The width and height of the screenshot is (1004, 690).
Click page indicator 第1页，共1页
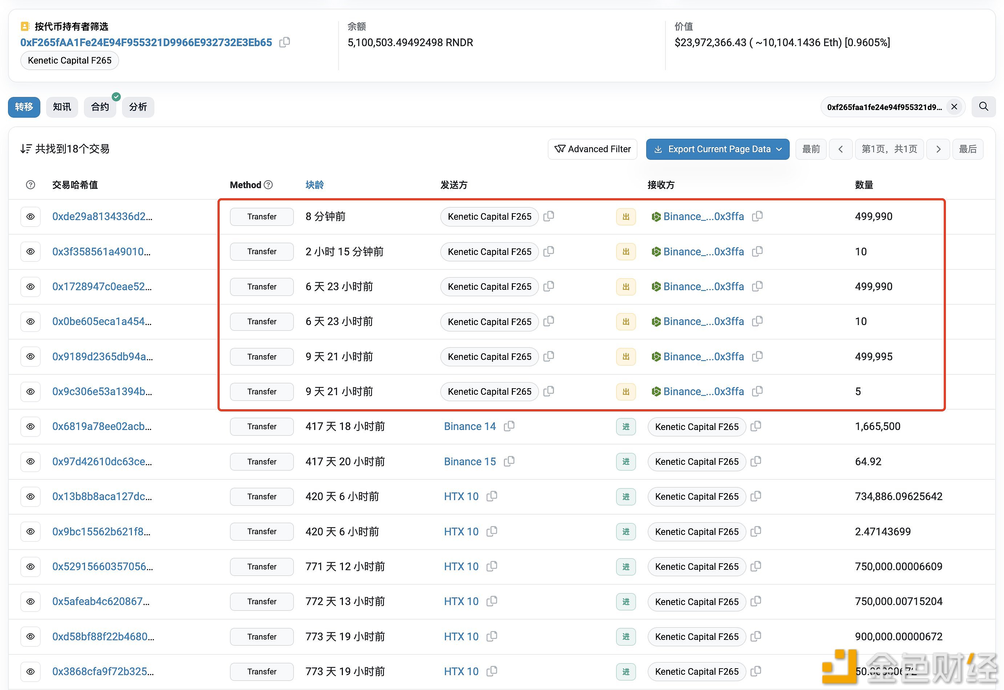click(889, 149)
